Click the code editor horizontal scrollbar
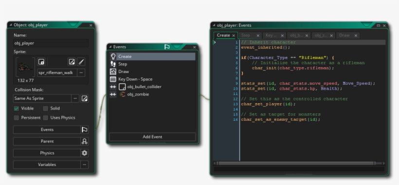The height and width of the screenshot is (185, 399). (x=296, y=163)
